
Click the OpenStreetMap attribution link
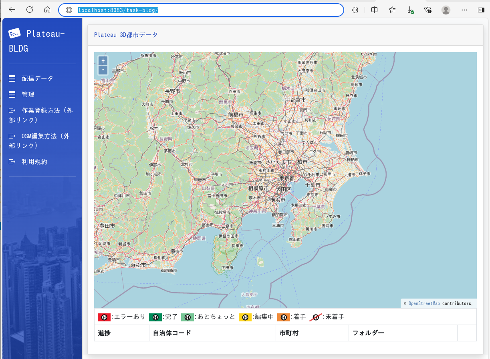click(x=424, y=304)
